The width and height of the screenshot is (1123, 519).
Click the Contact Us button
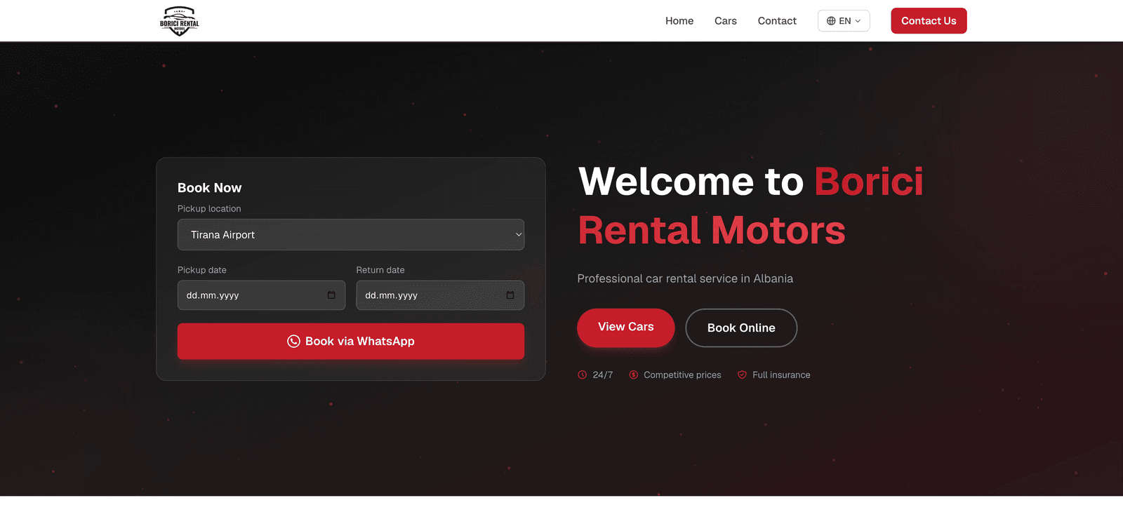[x=929, y=21]
